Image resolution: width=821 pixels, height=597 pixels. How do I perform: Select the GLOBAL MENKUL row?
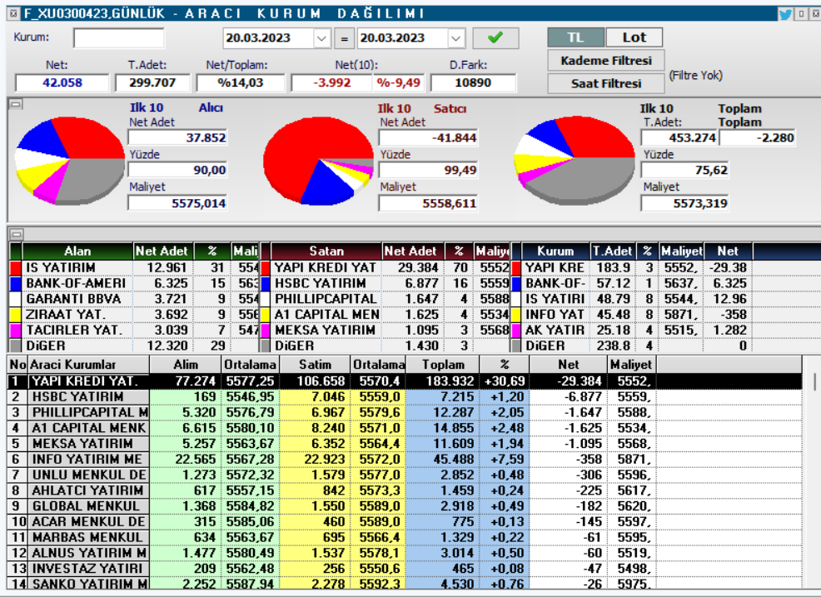[404, 506]
